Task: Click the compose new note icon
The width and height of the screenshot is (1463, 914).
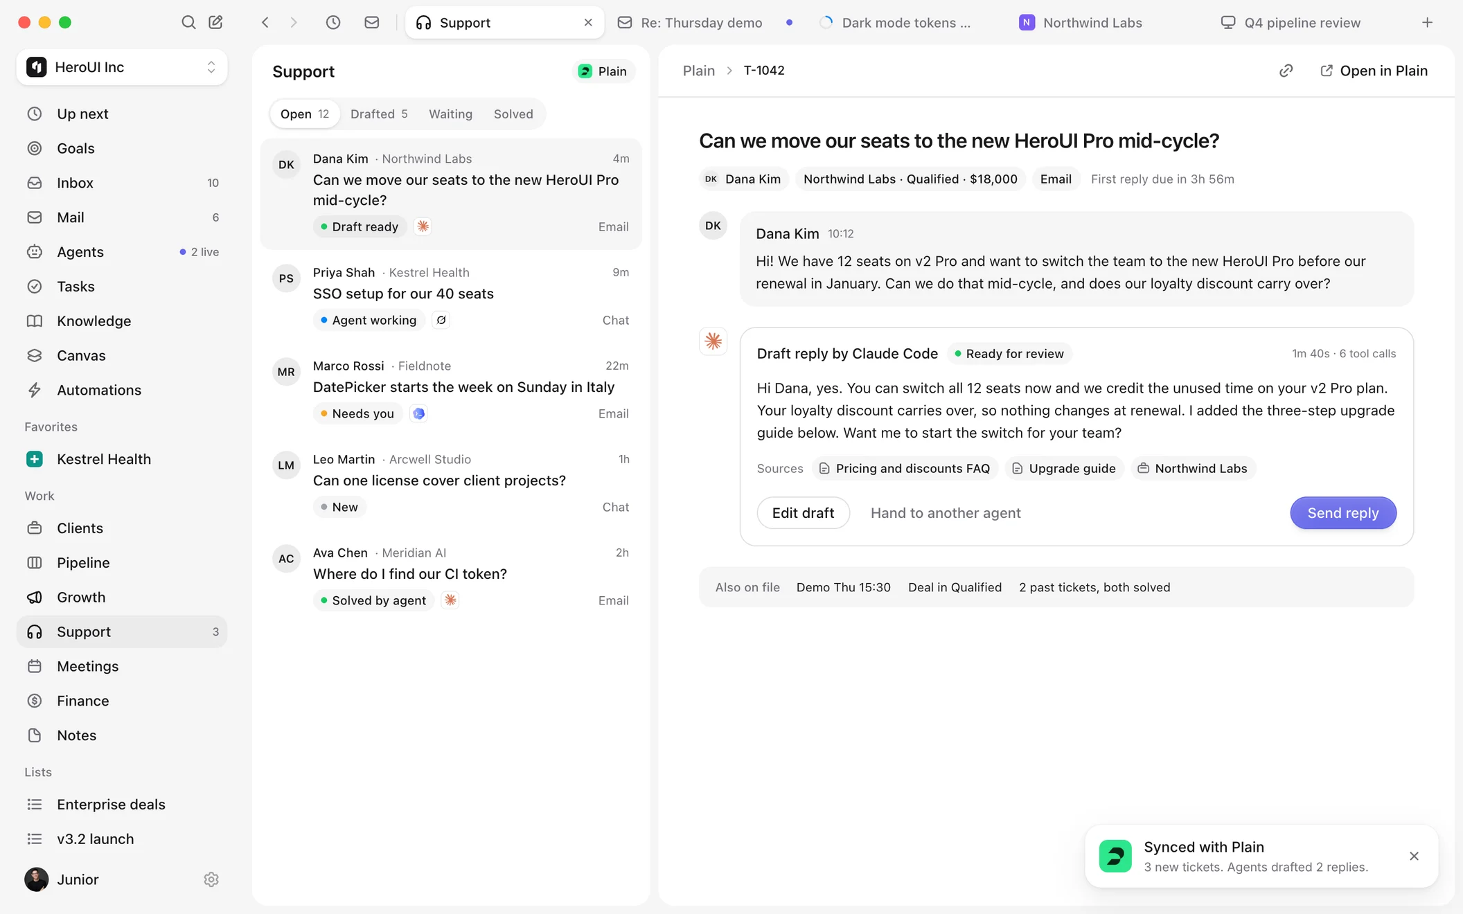Action: tap(215, 22)
